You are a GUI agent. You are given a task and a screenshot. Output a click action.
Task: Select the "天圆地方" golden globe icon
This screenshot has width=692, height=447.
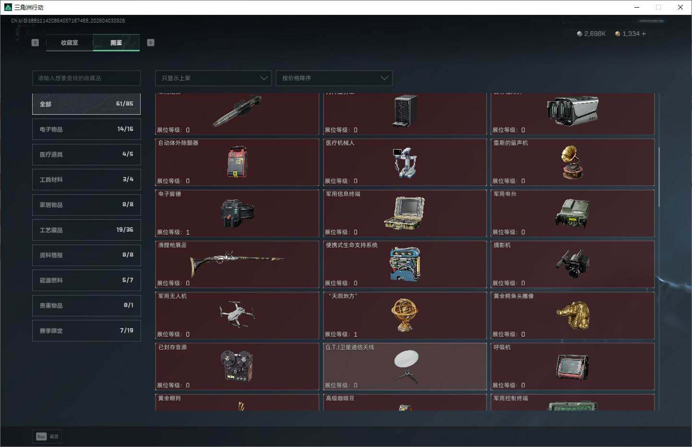click(x=405, y=315)
